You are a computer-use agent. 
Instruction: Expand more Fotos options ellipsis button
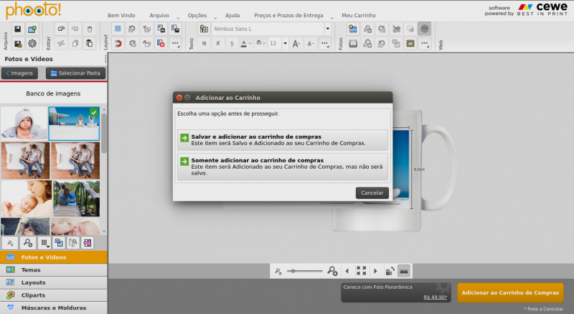(x=425, y=44)
